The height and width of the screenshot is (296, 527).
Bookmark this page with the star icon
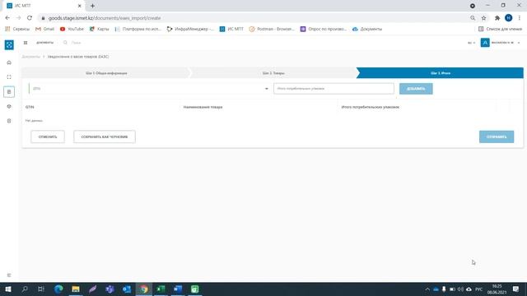(x=483, y=18)
